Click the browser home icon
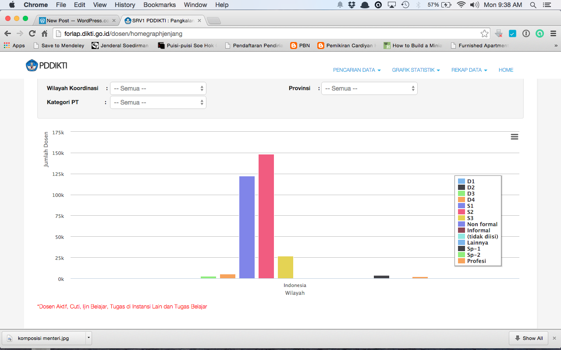The width and height of the screenshot is (561, 350). (x=44, y=34)
